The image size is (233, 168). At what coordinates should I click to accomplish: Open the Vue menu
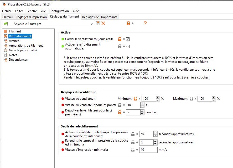[x=43, y=11]
